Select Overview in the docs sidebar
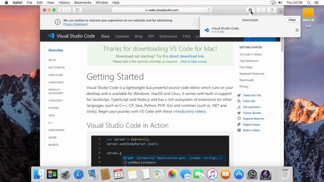Screen dimensions: 324x182 pos(56,50)
